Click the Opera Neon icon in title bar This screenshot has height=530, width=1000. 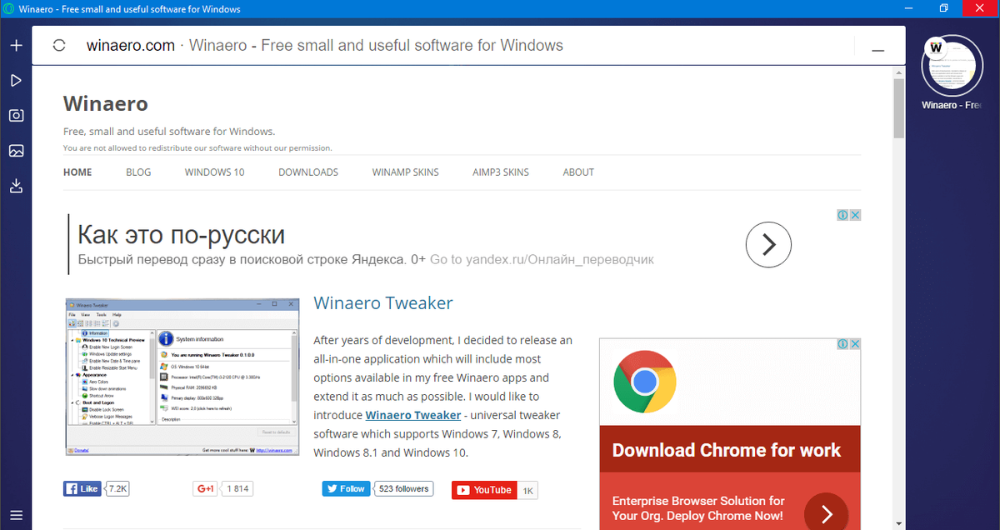coord(8,9)
